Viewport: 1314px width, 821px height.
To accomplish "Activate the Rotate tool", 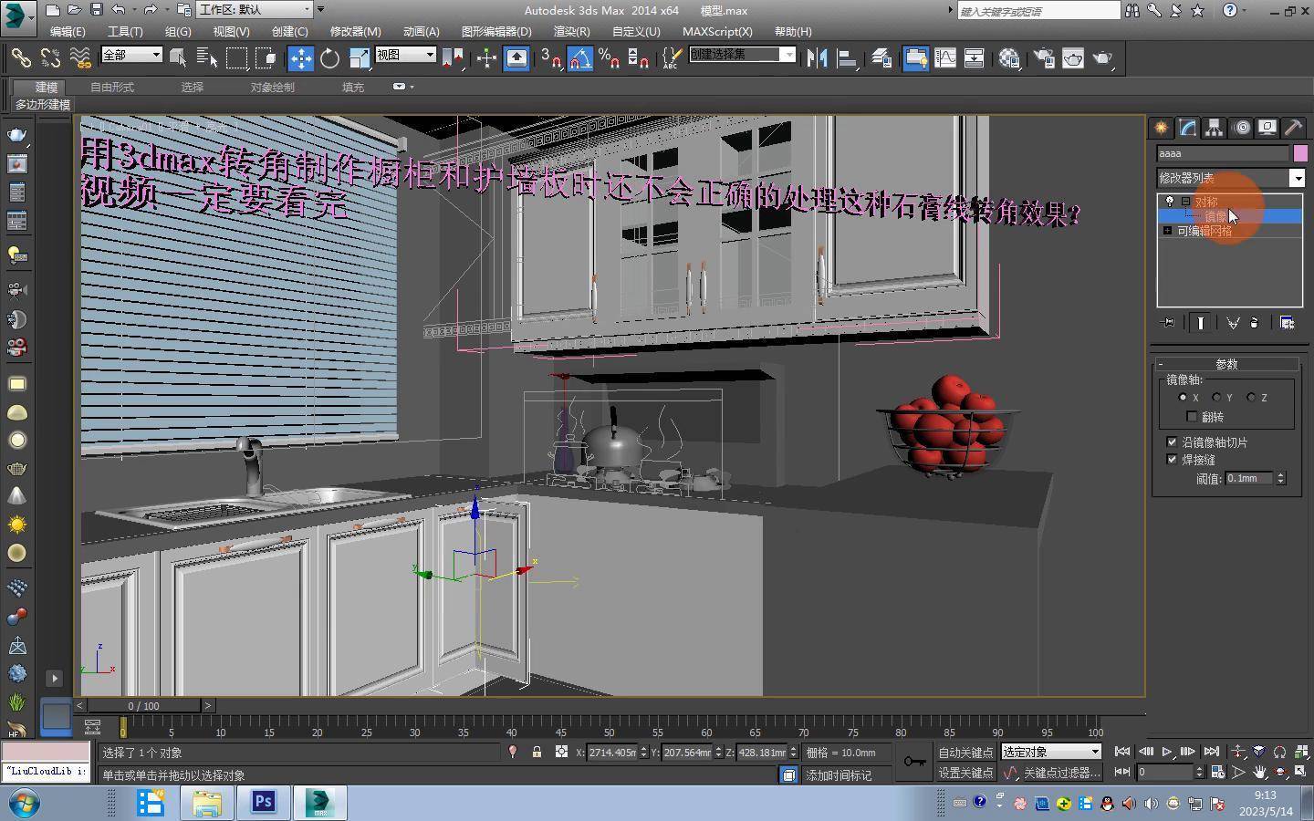I will [x=329, y=58].
